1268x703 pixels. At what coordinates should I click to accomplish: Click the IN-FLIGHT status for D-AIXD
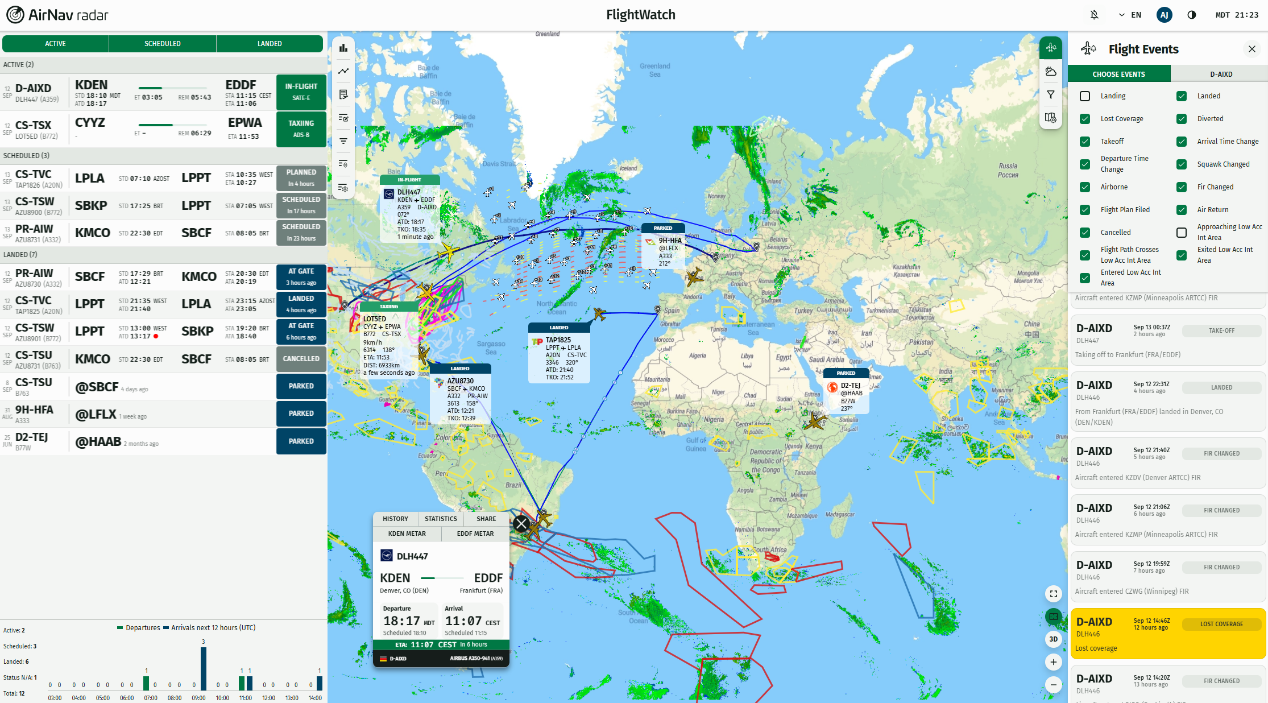(x=301, y=92)
